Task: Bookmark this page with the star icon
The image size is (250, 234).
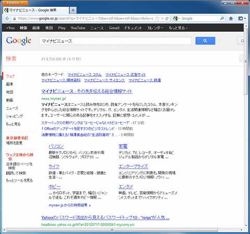Action: point(157,19)
